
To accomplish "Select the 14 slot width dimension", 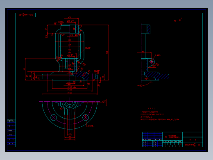I will 70,134.
